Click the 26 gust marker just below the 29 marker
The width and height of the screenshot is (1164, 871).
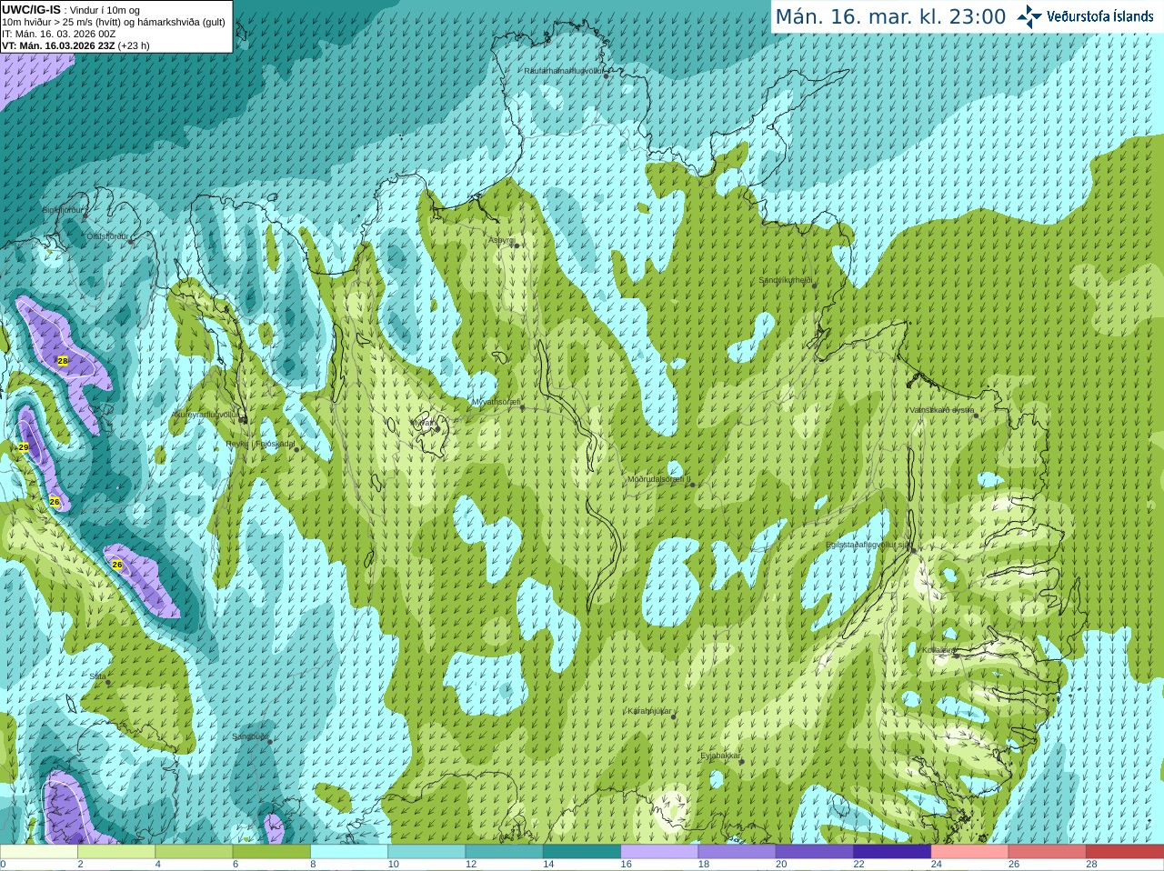pyautogui.click(x=55, y=502)
